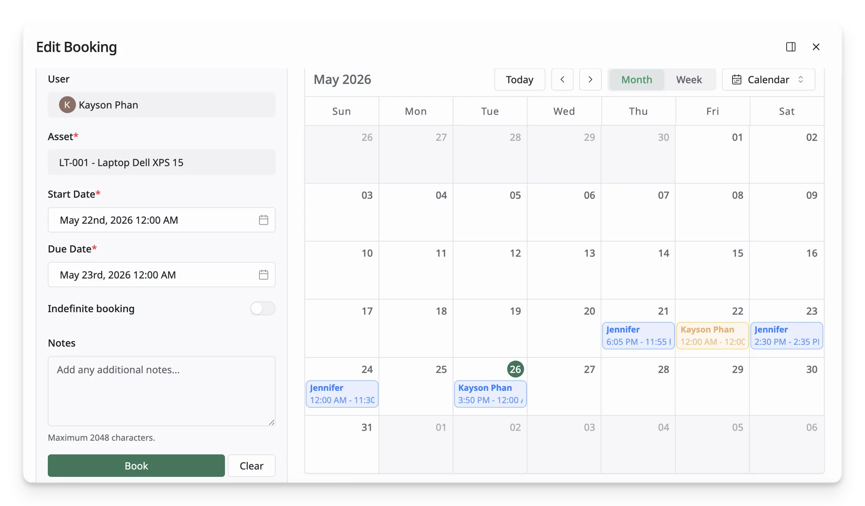Screen dimensions: 865x506
Task: Open the Due Date calendar picker icon
Action: tap(264, 275)
